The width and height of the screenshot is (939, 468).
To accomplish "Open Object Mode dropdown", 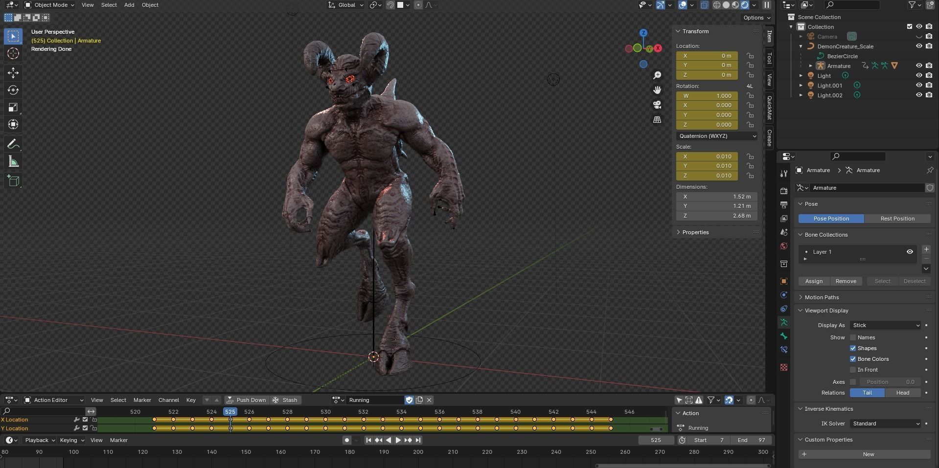I will [x=49, y=5].
